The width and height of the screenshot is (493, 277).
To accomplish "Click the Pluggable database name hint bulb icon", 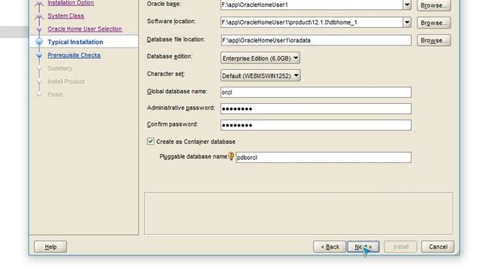I will pyautogui.click(x=231, y=156).
